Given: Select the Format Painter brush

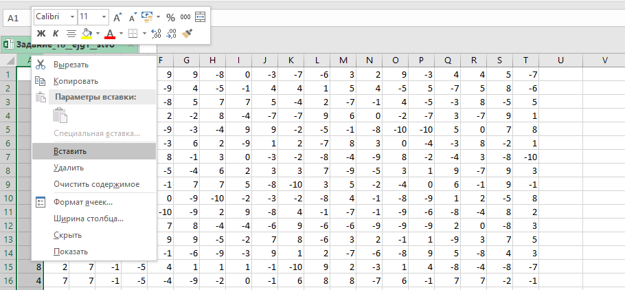Looking at the screenshot, I should click(x=187, y=33).
